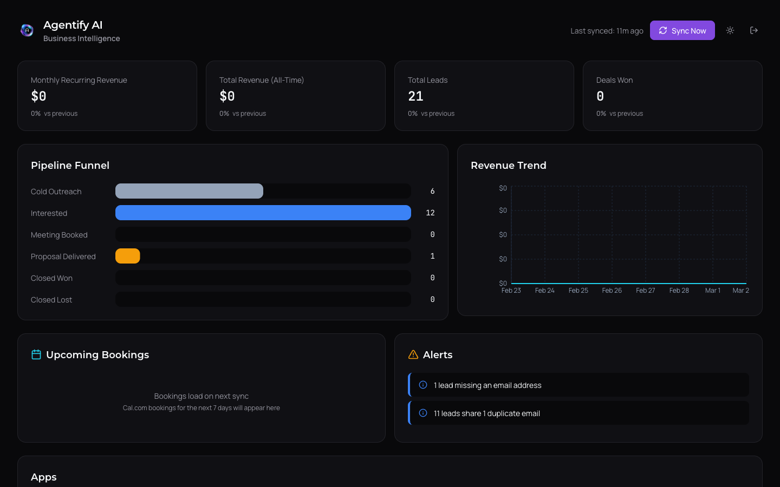Open the '1 lead missing an email address' alert
780x487 pixels.
click(x=578, y=384)
